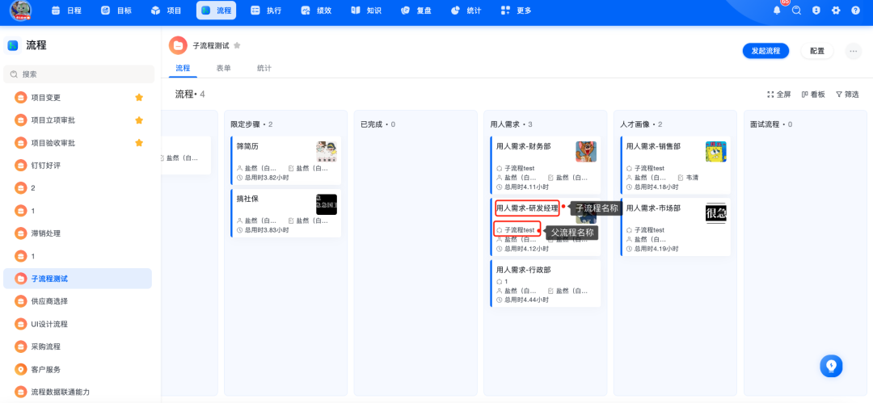
Task: Open the 知识 nav tab
Action: point(366,10)
